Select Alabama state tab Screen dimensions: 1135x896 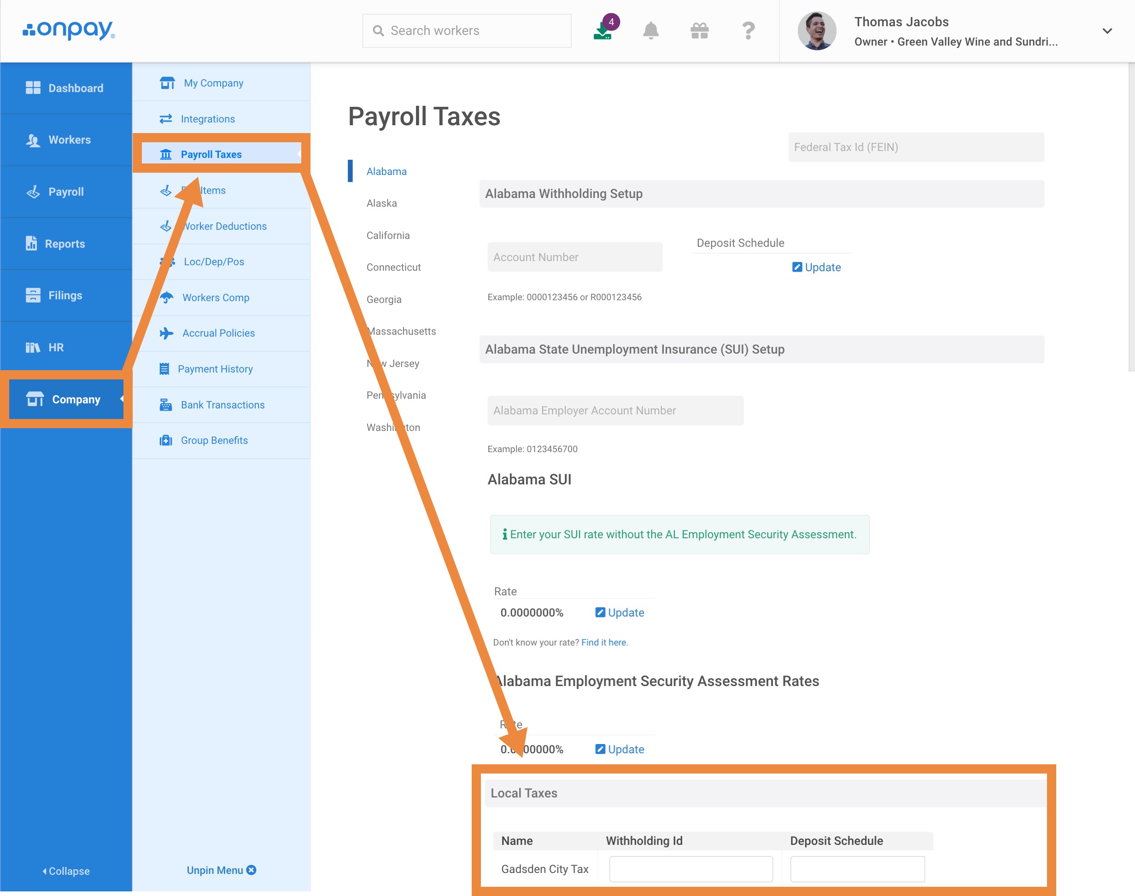pos(386,171)
